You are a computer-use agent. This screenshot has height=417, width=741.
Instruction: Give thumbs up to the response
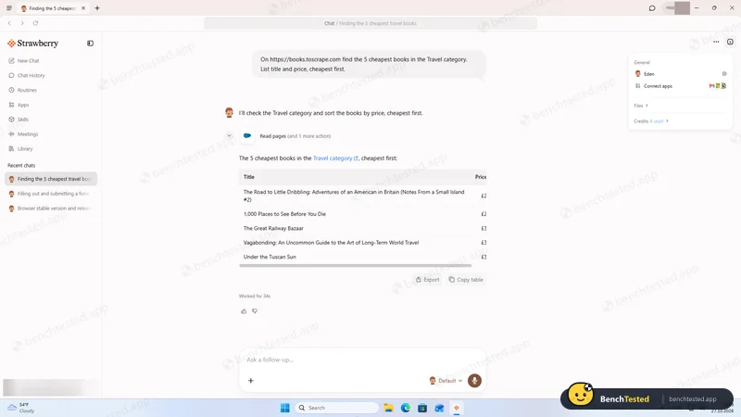[x=244, y=311]
